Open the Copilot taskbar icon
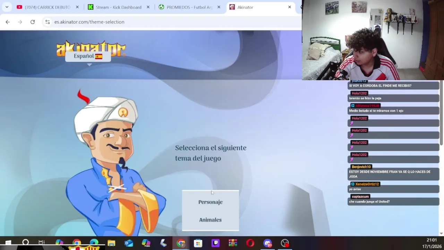 click(x=59, y=243)
